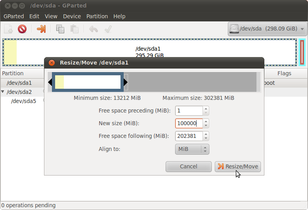308x210 pixels.
Task: Select the /dev/sda2 row in partition list
Action: point(22,92)
